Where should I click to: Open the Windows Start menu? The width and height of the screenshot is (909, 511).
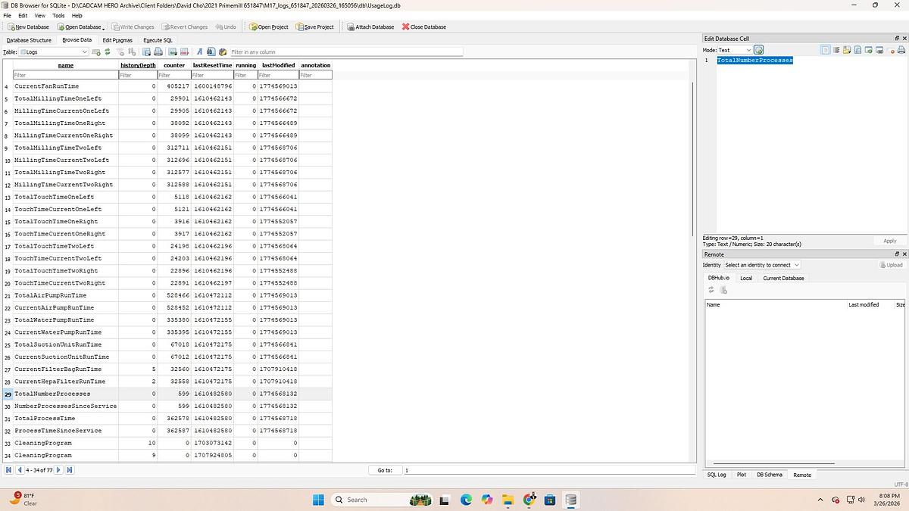(318, 500)
